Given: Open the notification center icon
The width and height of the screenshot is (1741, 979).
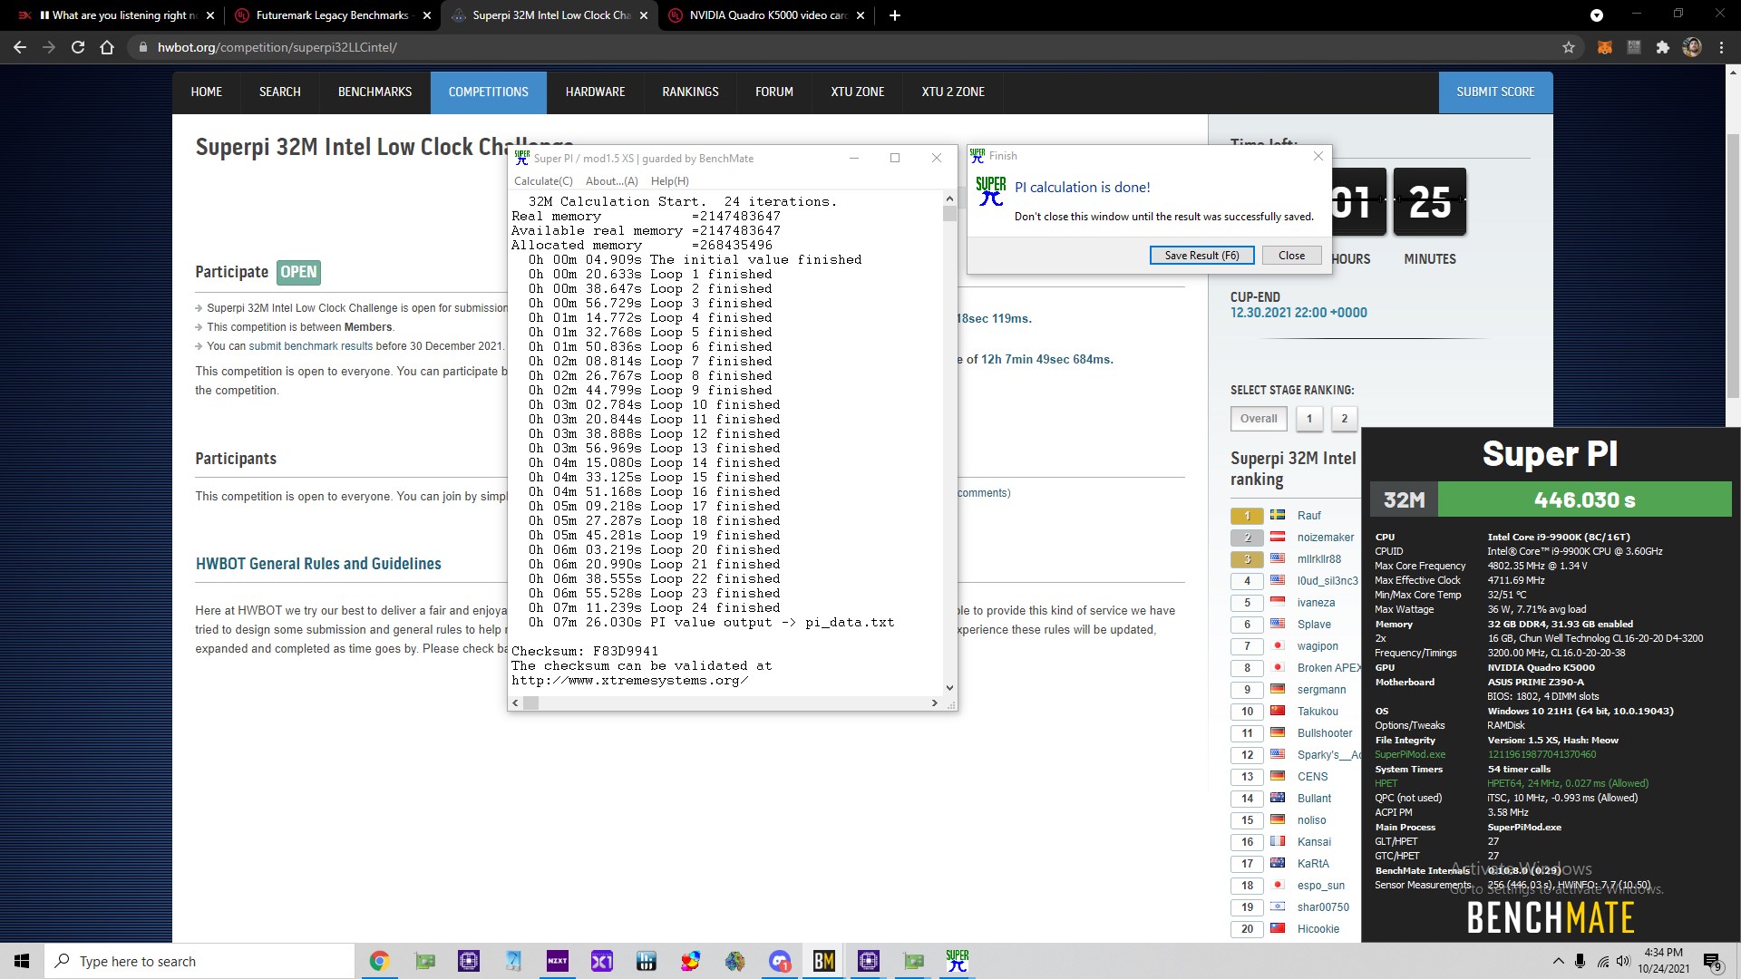Looking at the screenshot, I should point(1712,961).
